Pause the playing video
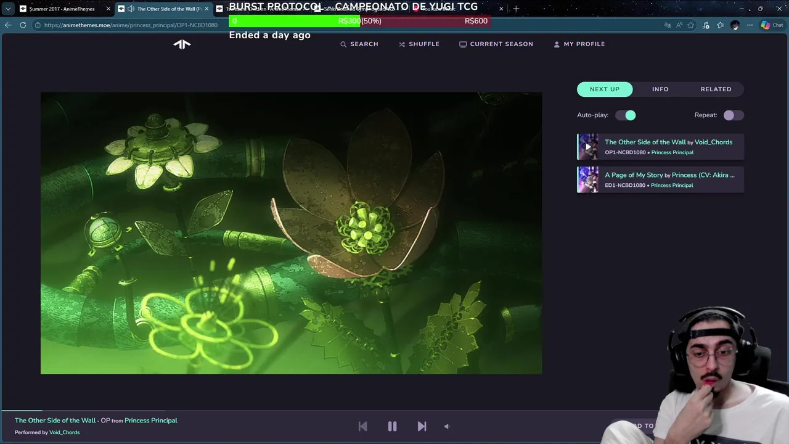 (392, 426)
